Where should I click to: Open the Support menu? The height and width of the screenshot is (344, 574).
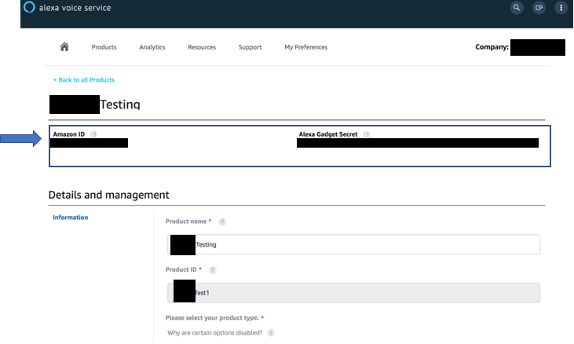click(x=250, y=47)
